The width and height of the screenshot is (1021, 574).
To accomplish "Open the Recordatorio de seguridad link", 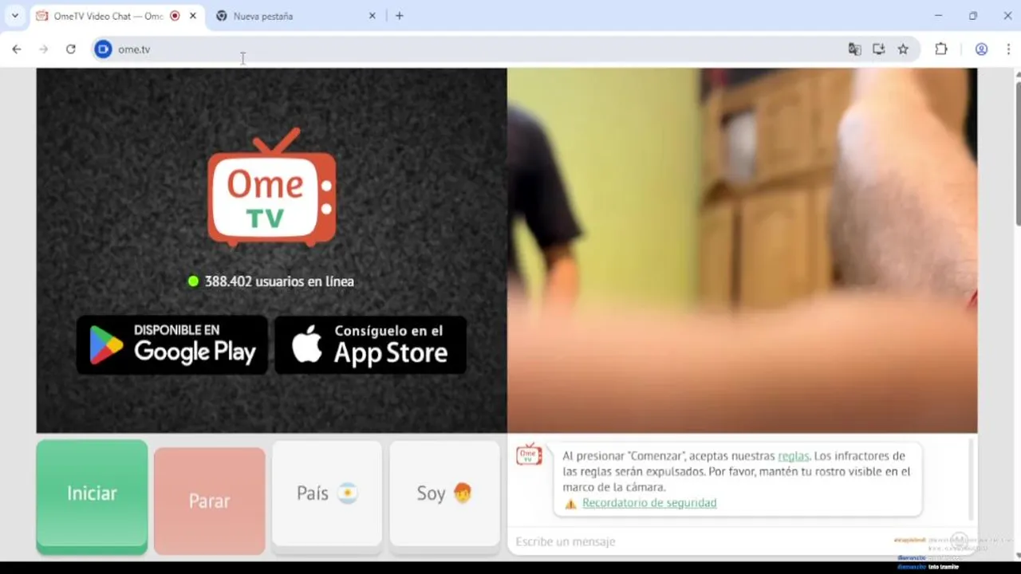I will tap(649, 503).
